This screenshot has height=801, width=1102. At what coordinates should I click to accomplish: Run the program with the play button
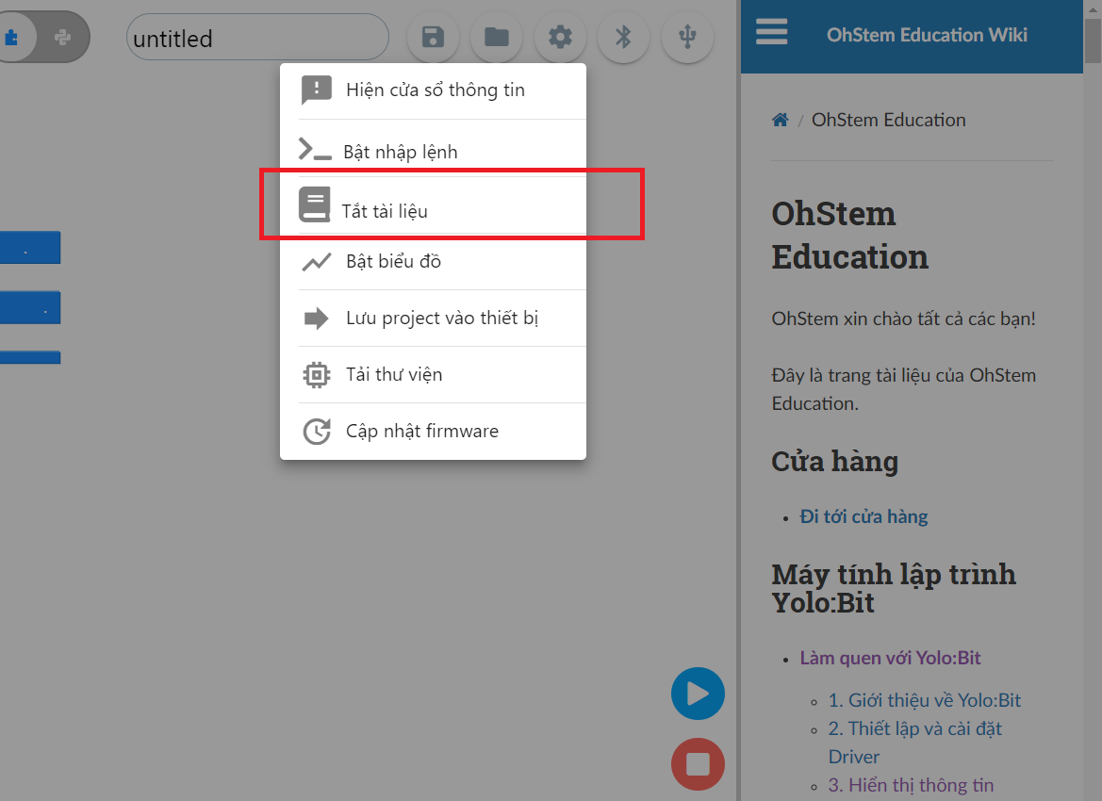point(698,694)
